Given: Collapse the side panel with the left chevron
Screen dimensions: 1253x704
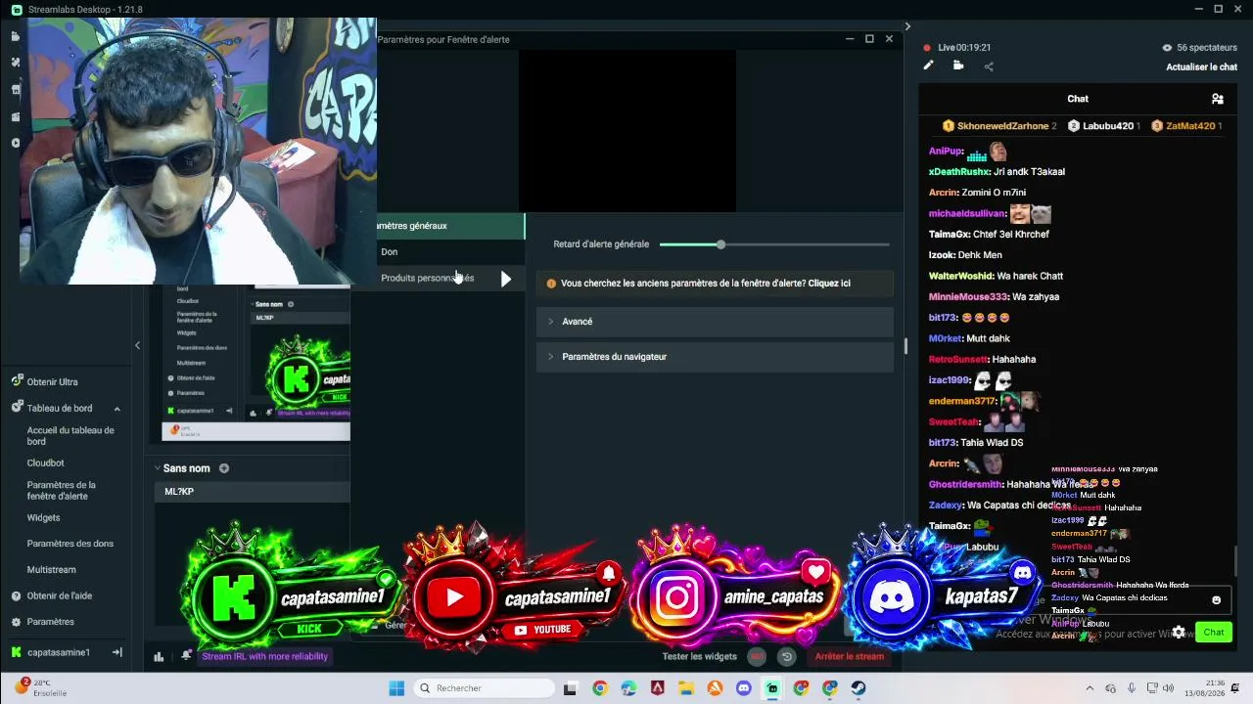Looking at the screenshot, I should [x=137, y=345].
